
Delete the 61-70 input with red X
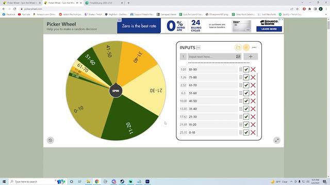(253, 85)
